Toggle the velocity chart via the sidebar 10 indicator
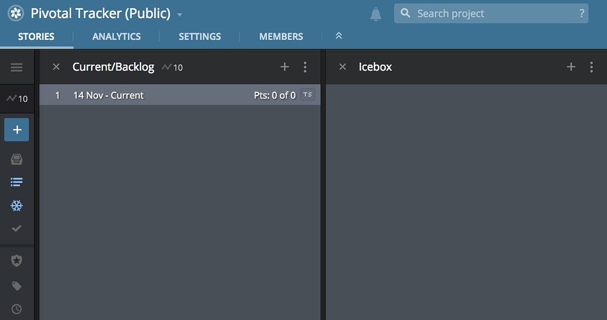 (x=17, y=99)
